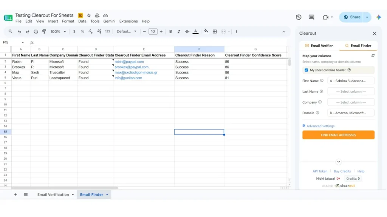
Task: Open the Share options dropdown arrow
Action: tap(367, 17)
